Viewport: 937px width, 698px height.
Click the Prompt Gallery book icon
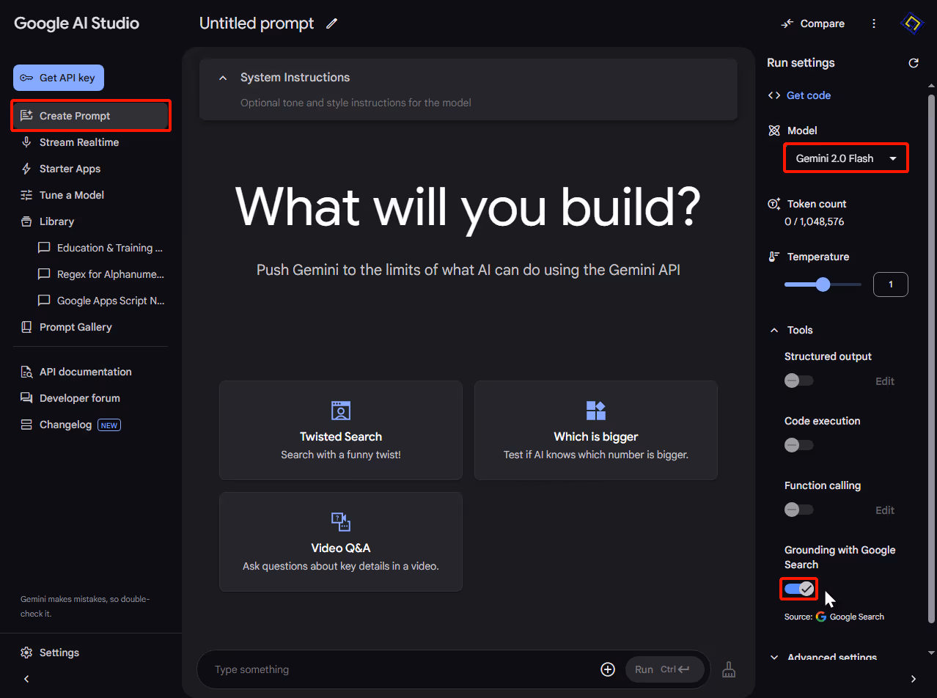pos(26,327)
